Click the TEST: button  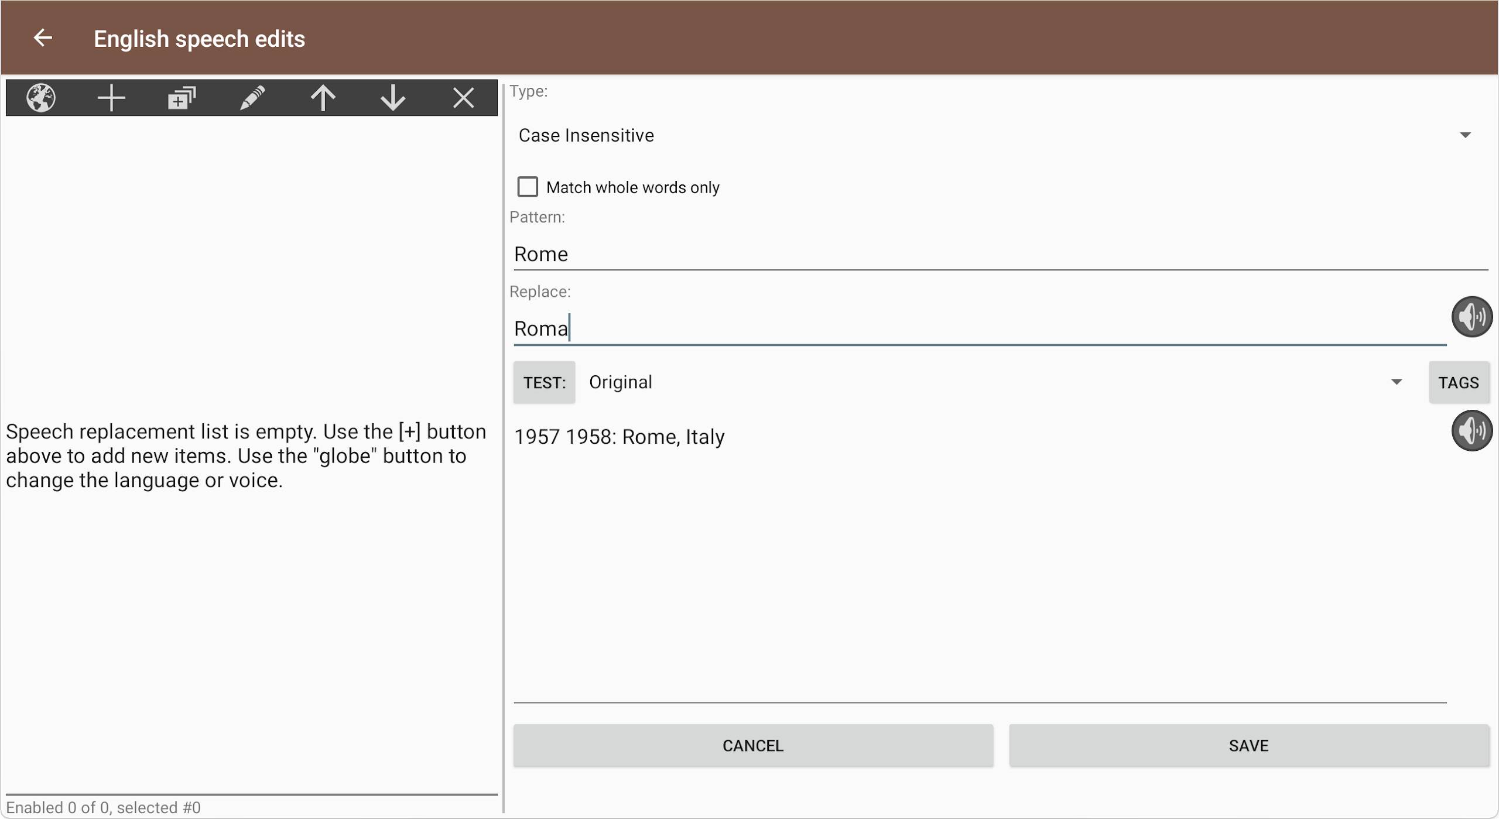tap(544, 382)
